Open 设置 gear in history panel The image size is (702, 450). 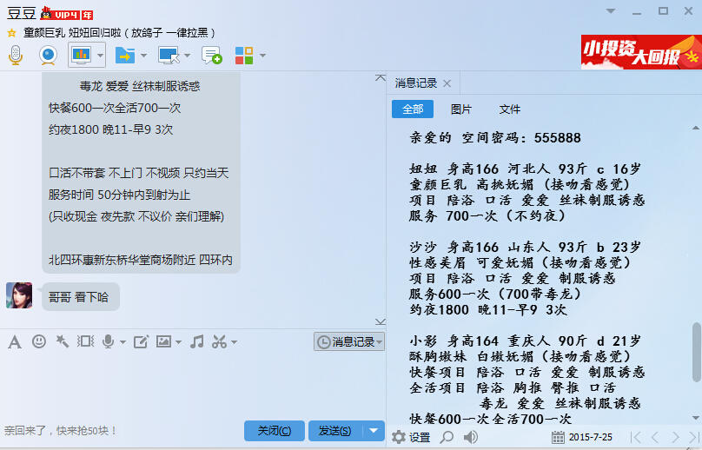point(411,437)
